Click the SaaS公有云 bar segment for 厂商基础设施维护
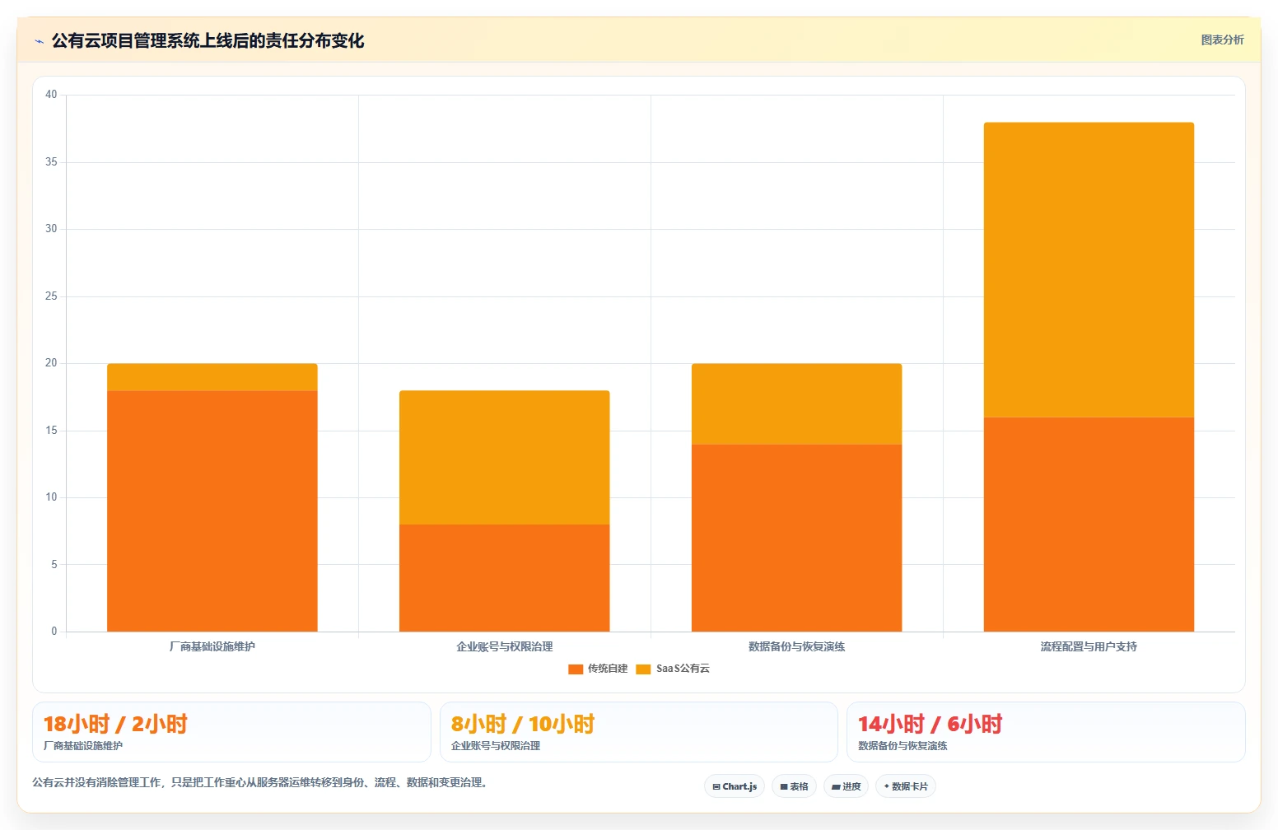This screenshot has width=1278, height=830. (x=212, y=377)
